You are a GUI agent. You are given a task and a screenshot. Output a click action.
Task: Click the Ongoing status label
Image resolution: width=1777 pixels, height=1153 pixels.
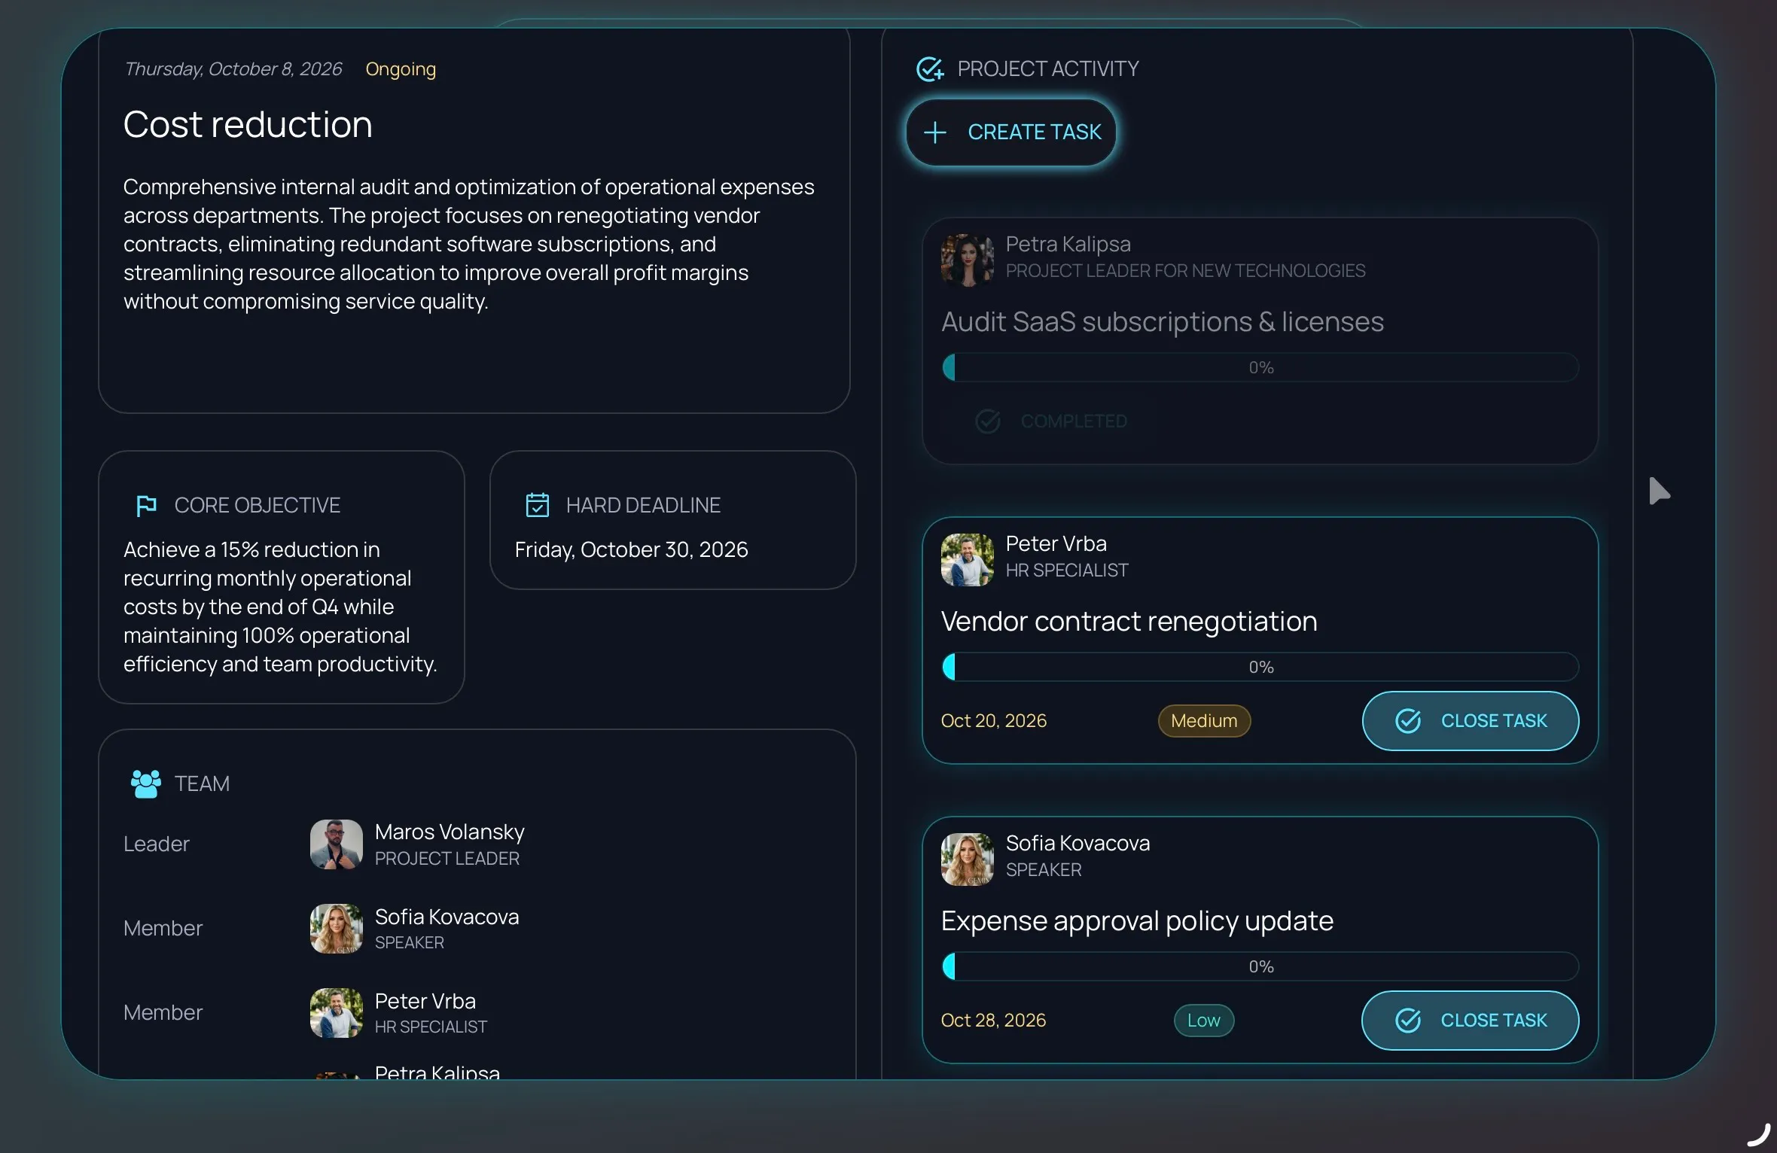(x=401, y=69)
